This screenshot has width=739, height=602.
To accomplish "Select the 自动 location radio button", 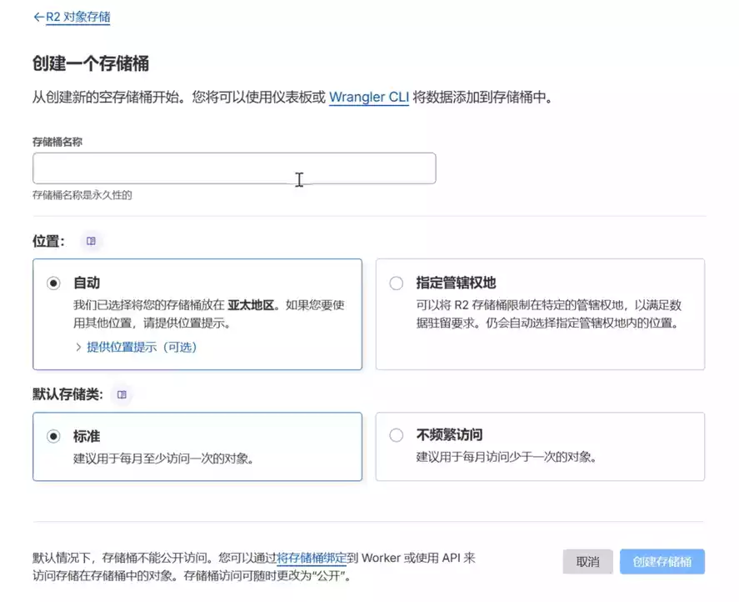I will click(x=53, y=283).
